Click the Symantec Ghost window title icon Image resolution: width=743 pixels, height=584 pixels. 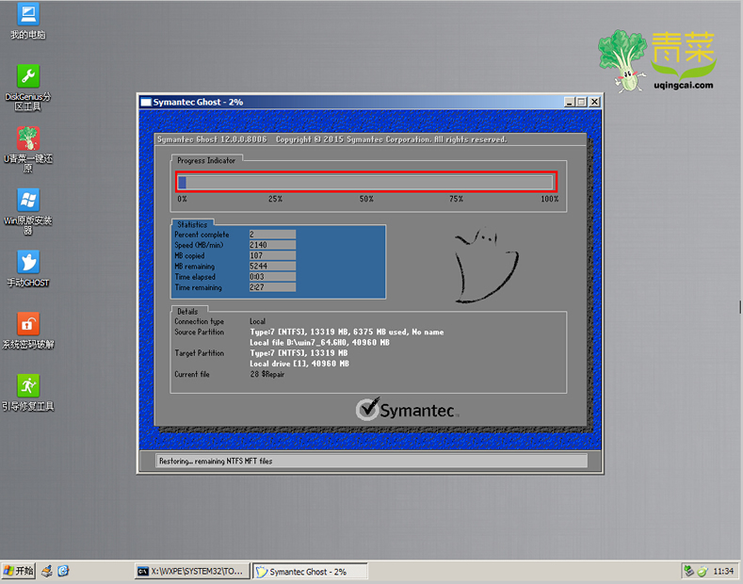146,102
